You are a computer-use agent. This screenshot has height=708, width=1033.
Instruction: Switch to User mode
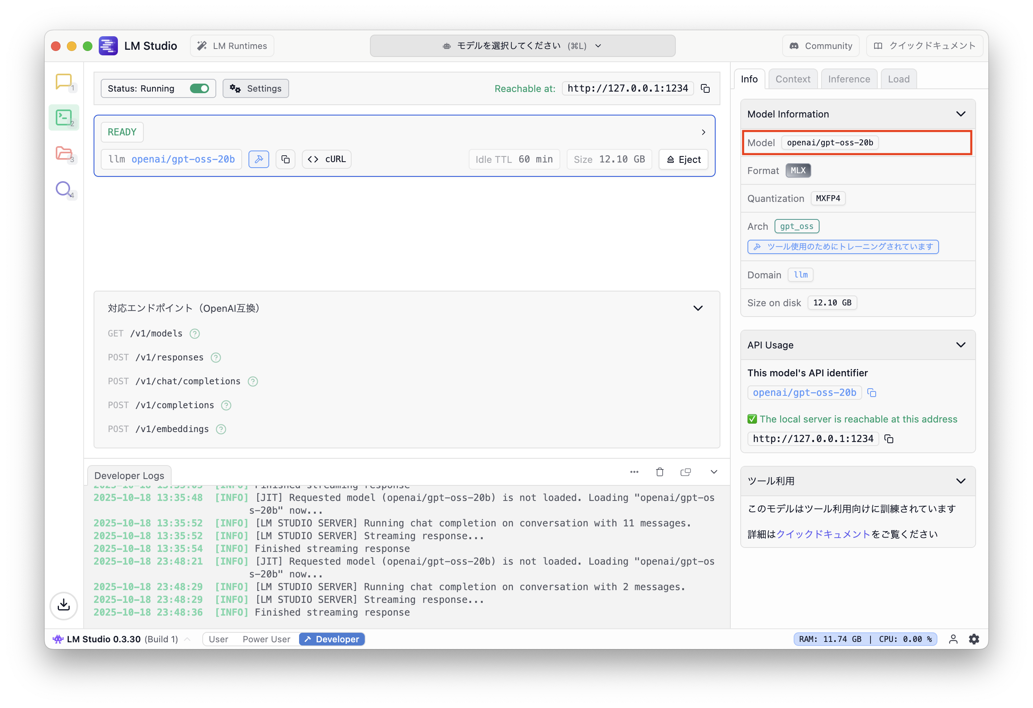pyautogui.click(x=218, y=639)
